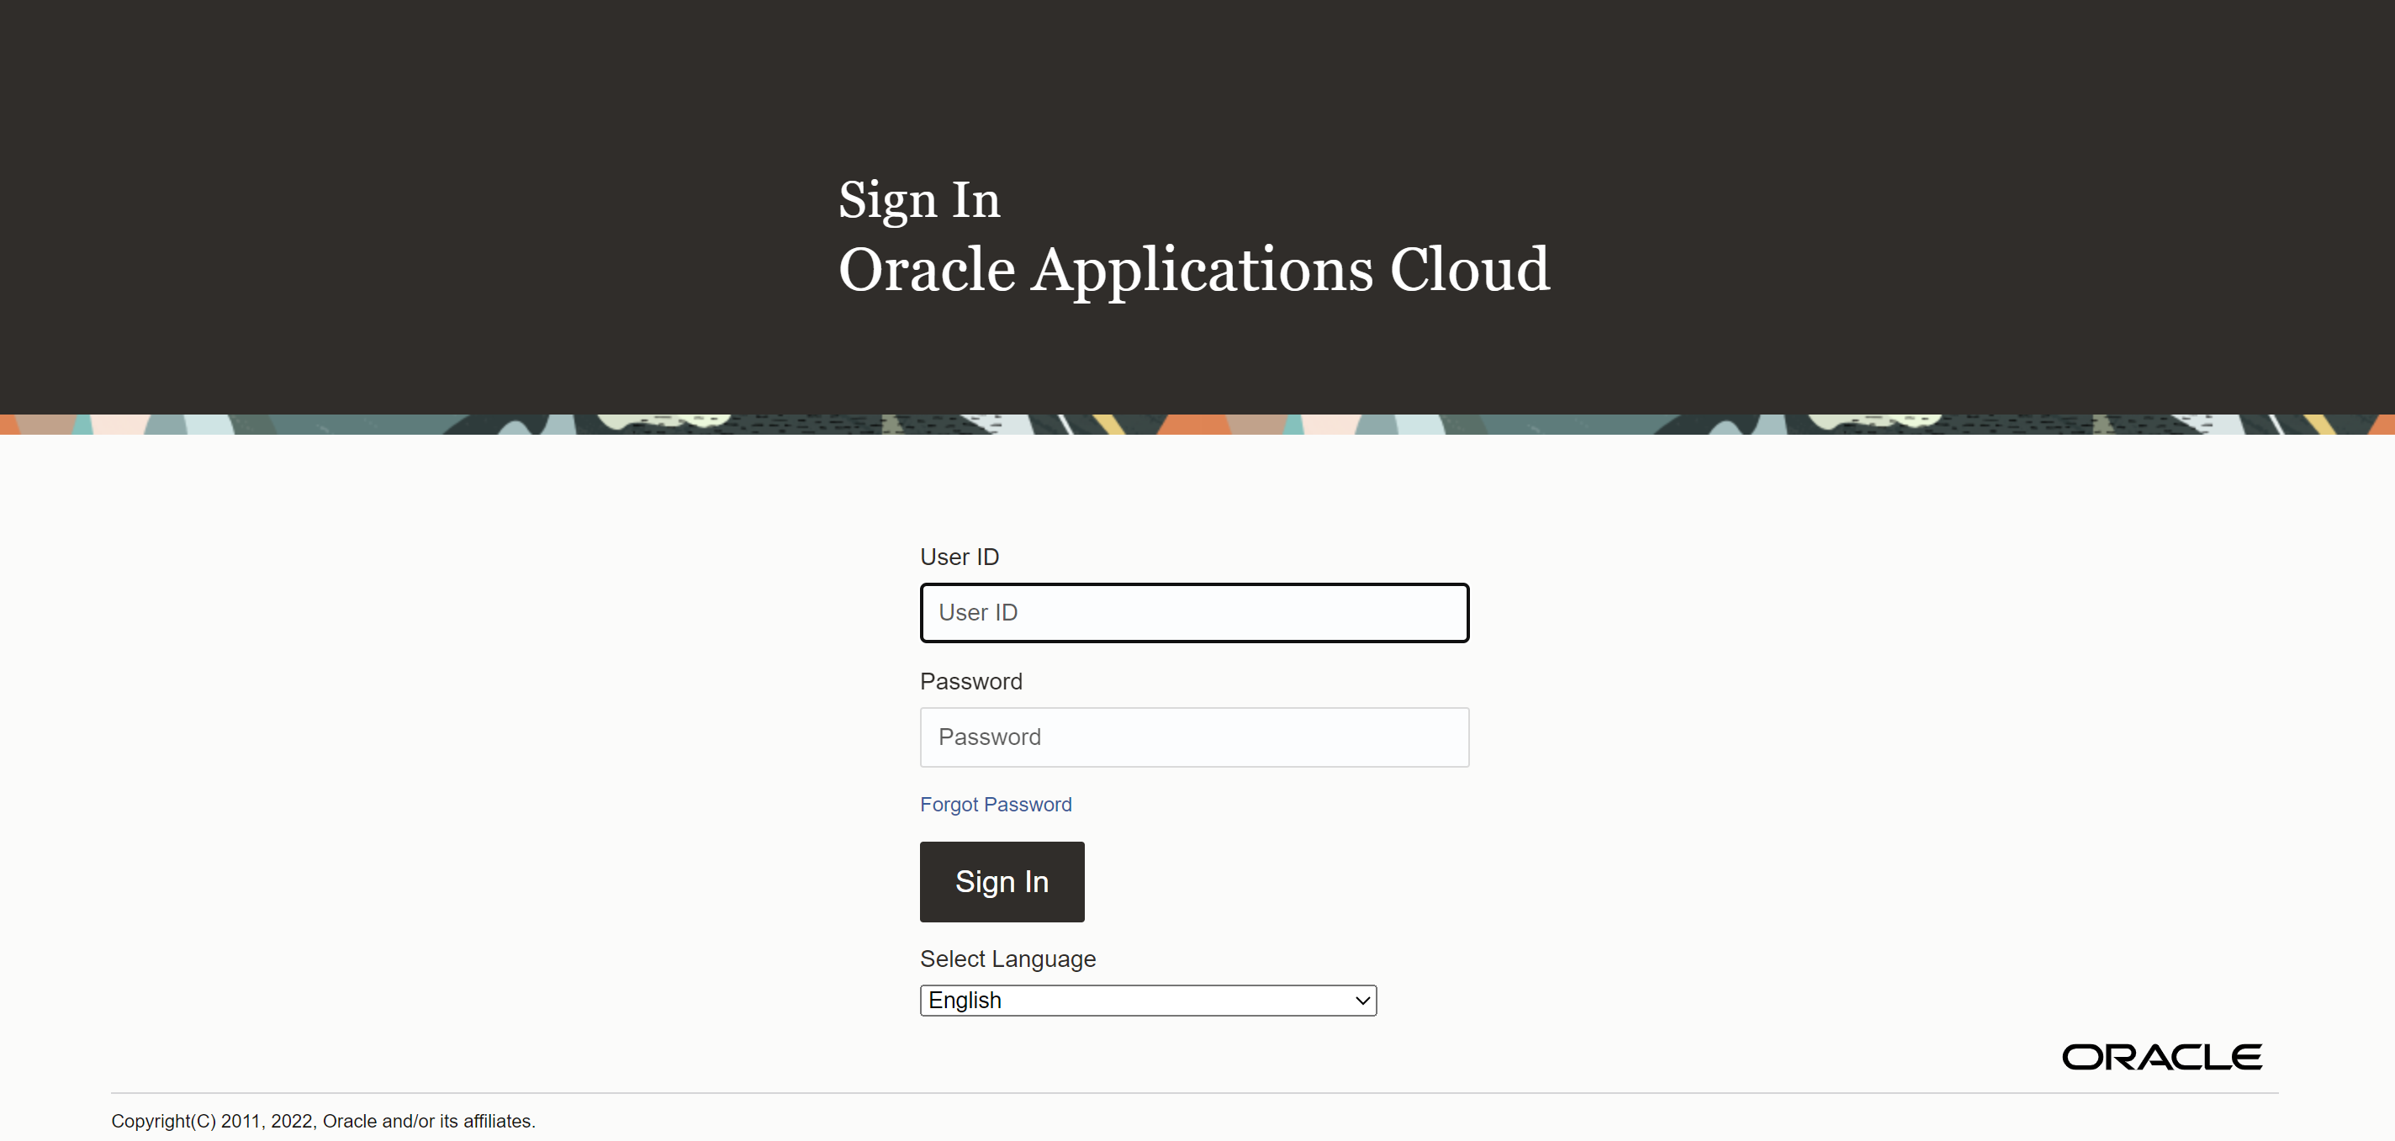Click the 'Oracle Applications Cloud' title text
The height and width of the screenshot is (1141, 2395).
tap(1192, 270)
